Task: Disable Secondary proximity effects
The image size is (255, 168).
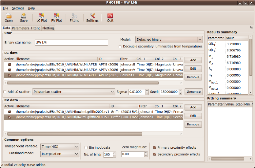Action: 155,154
